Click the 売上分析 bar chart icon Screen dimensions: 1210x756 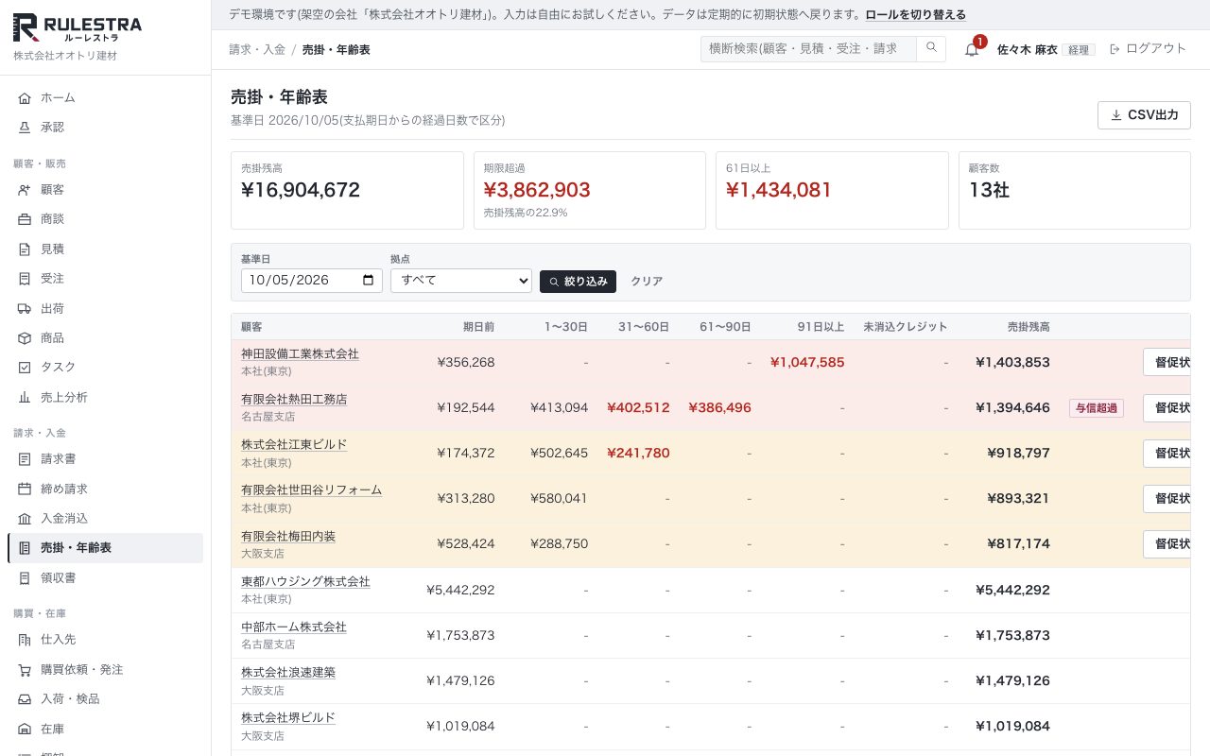coord(25,397)
